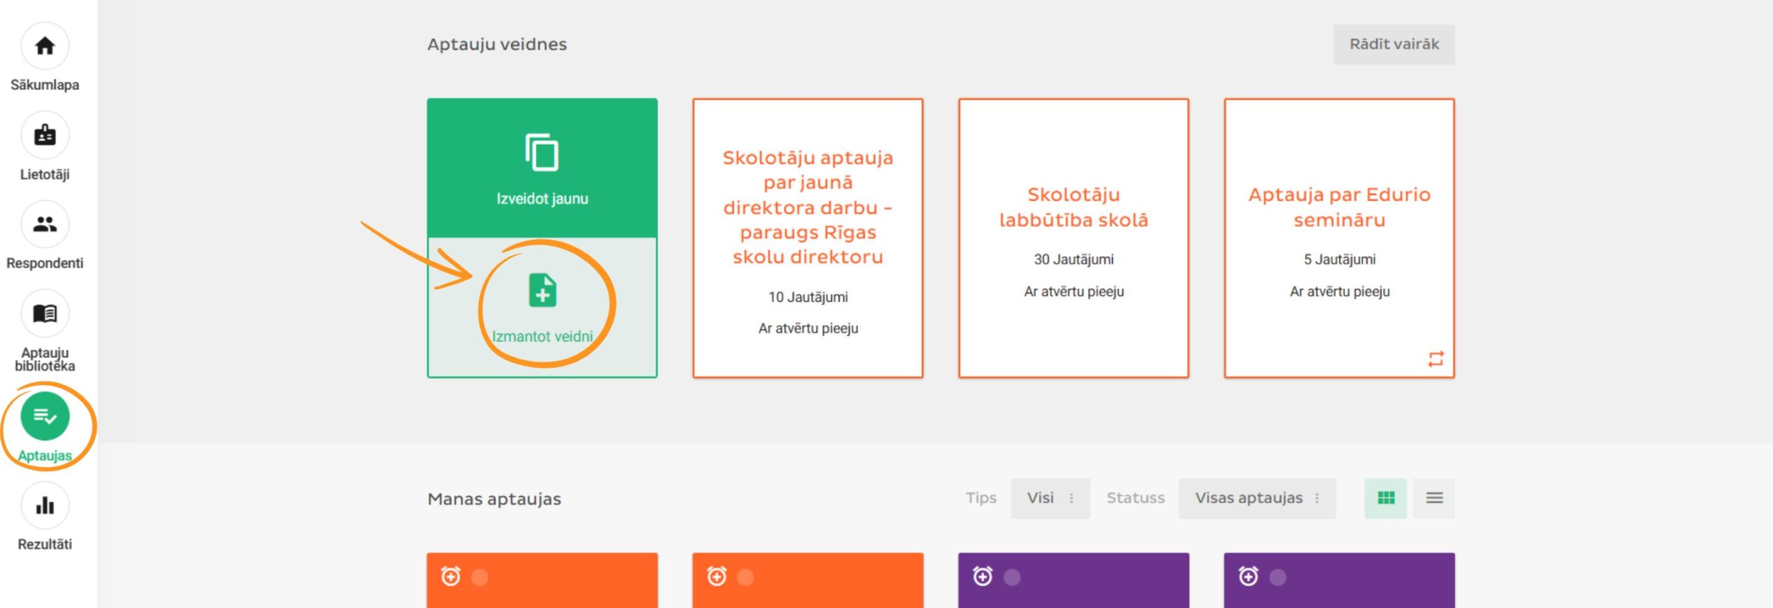Click Izmantot veidni document icon
Image resolution: width=1773 pixels, height=608 pixels.
542,291
